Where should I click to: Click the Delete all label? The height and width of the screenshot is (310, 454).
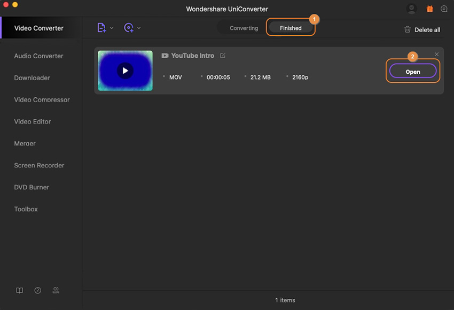pos(427,30)
